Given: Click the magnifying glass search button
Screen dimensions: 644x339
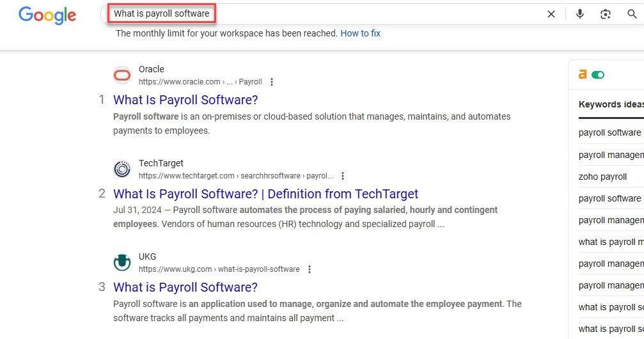Looking at the screenshot, I should (x=632, y=14).
